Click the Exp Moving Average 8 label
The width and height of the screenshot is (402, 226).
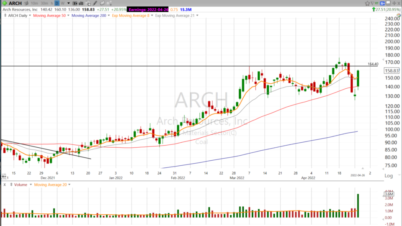131,15
